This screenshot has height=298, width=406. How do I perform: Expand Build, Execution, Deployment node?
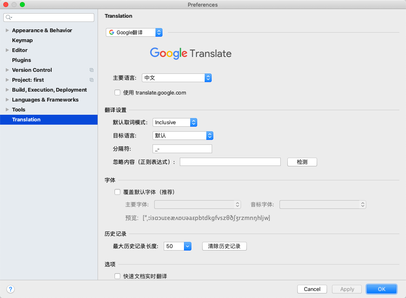tap(7, 90)
